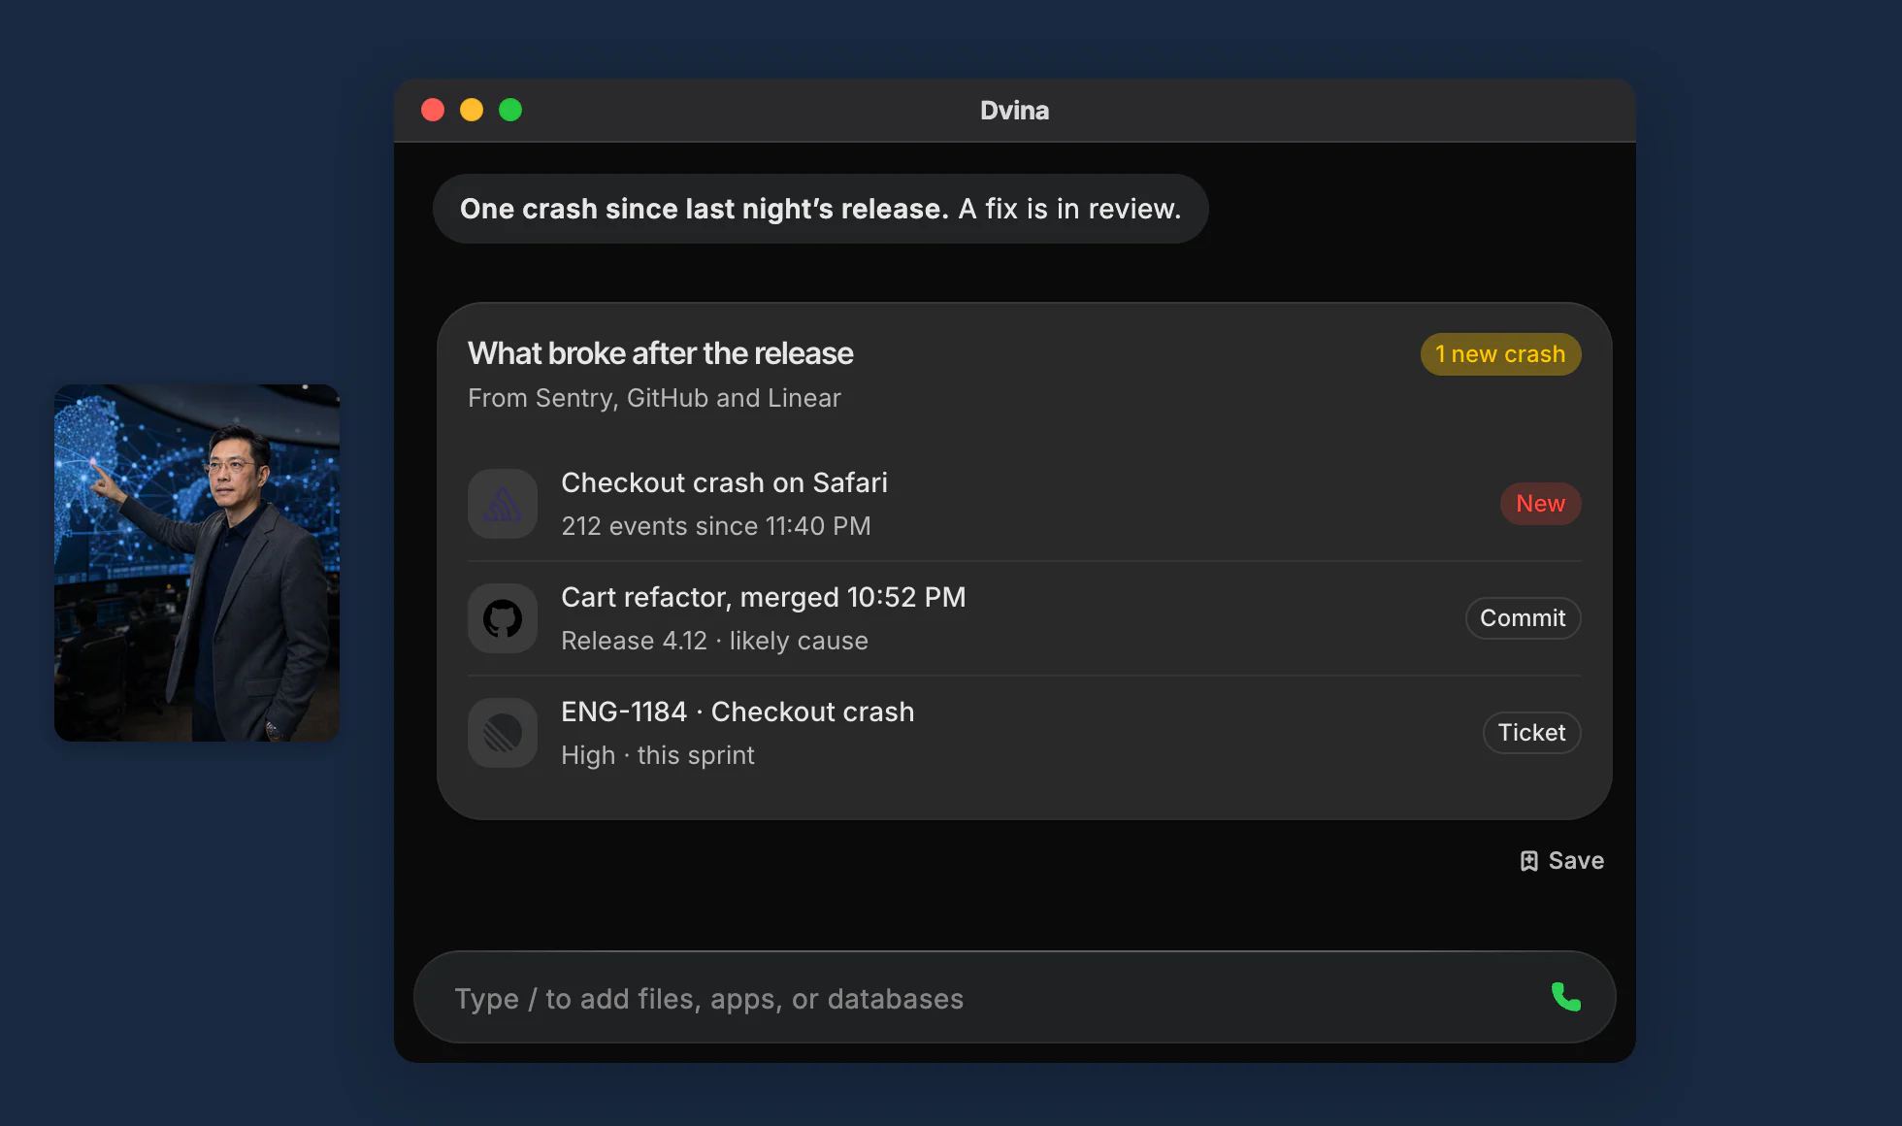Click the Save text label
1902x1126 pixels.
[1576, 861]
